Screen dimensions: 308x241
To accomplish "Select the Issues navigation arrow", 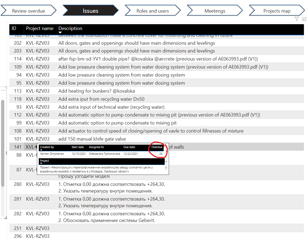I will point(91,10).
